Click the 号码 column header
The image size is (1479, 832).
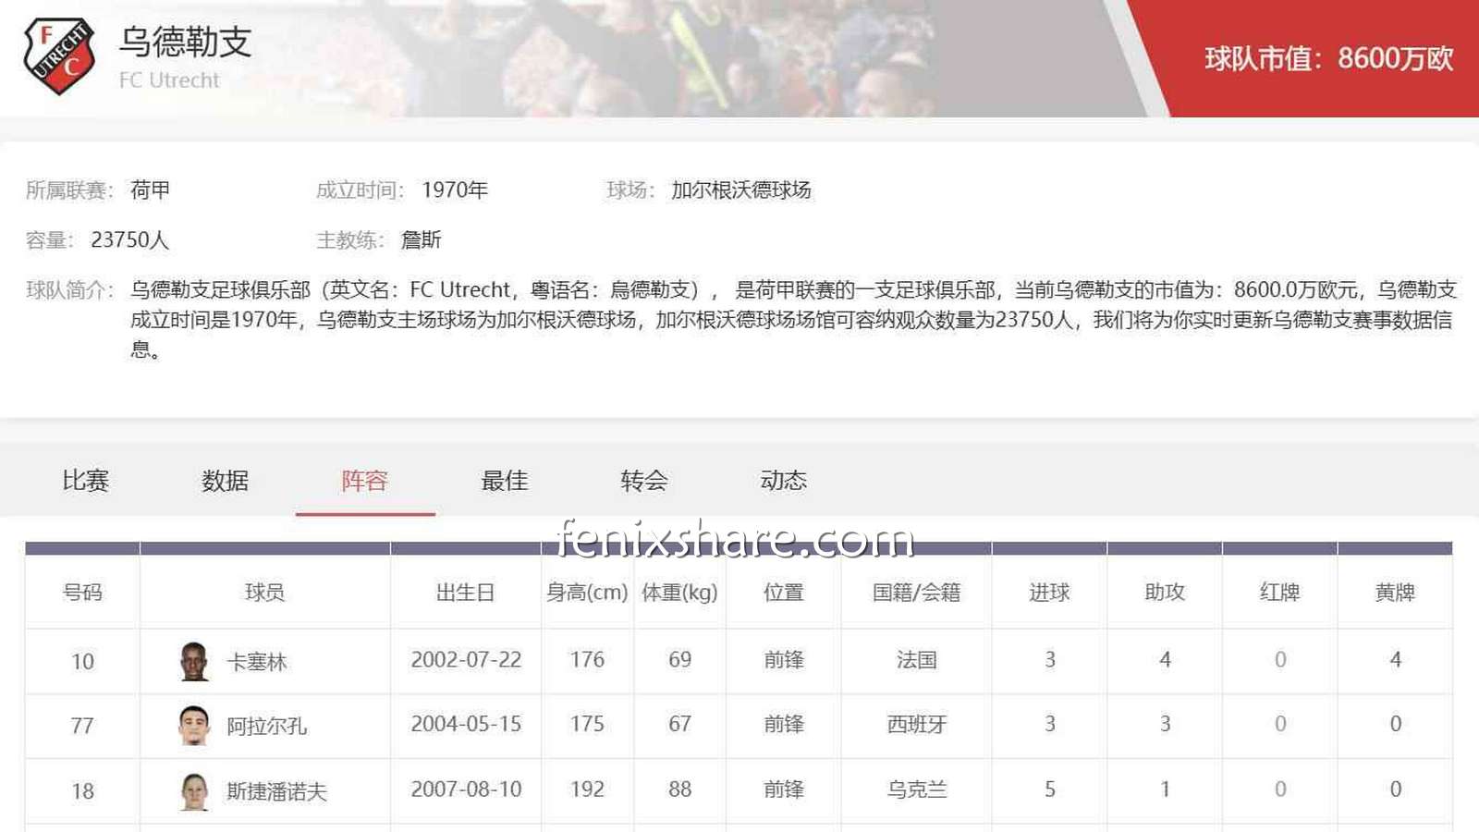pyautogui.click(x=82, y=593)
